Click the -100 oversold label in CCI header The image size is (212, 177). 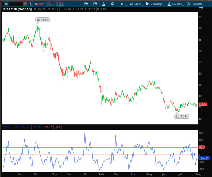(57, 127)
